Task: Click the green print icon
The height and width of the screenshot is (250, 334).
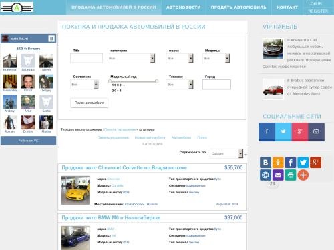Action: click(x=291, y=175)
